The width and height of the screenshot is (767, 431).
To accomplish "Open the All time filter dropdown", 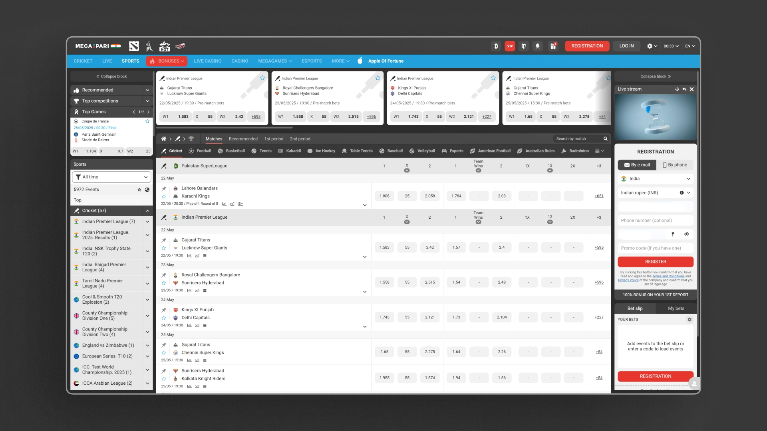I will point(111,177).
